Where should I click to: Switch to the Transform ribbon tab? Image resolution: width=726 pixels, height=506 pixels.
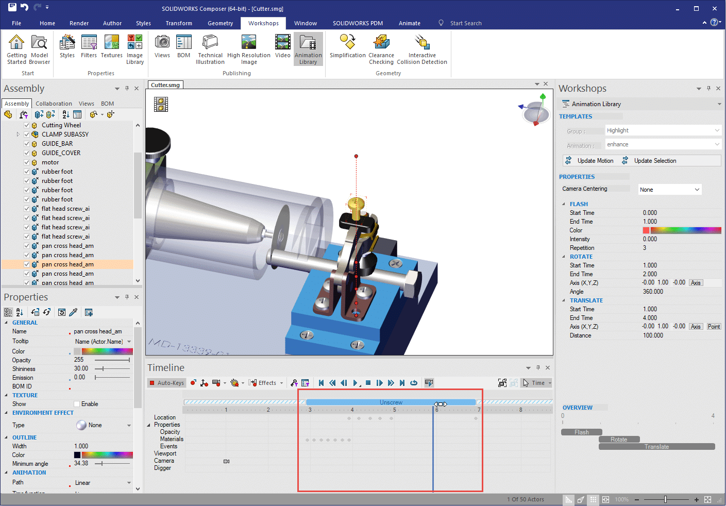[179, 23]
